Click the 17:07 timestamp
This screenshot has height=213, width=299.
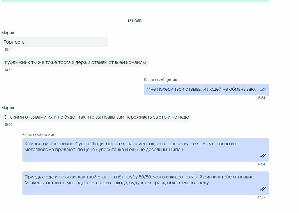pos(261,197)
